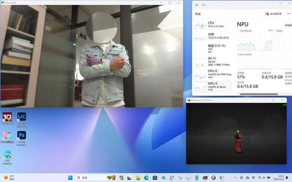Click the weather widget showing 22°C
292x182 pixels.
tap(9, 177)
